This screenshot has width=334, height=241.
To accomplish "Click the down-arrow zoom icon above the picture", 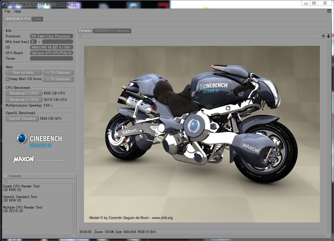I will pos(328,36).
